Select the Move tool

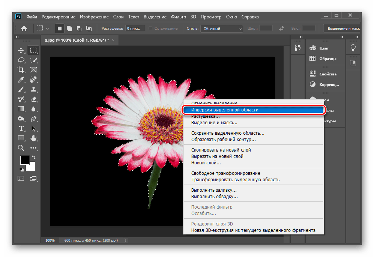pyautogui.click(x=21, y=50)
